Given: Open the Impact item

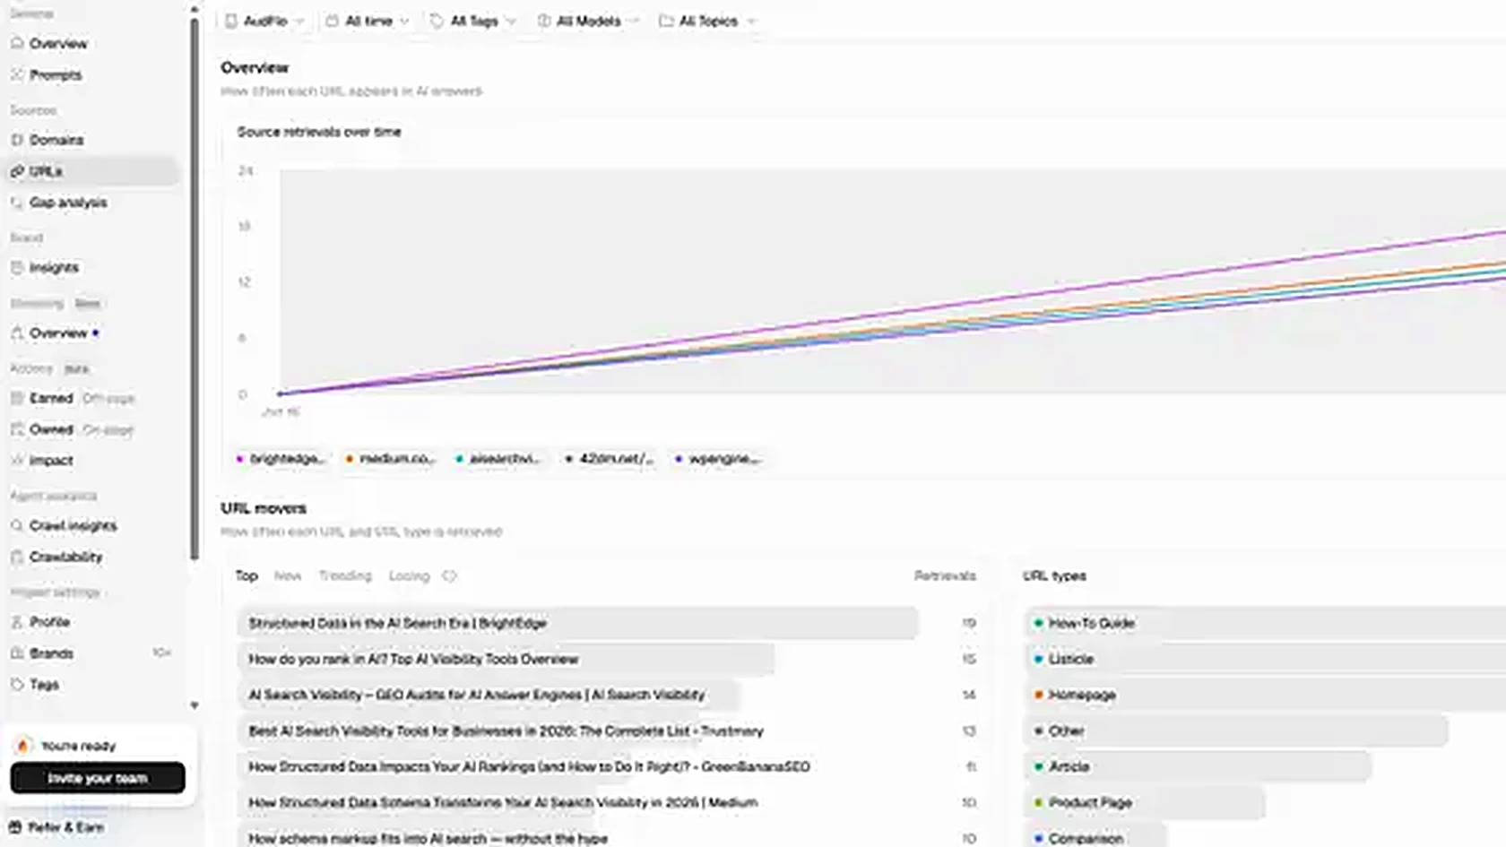Looking at the screenshot, I should point(51,461).
